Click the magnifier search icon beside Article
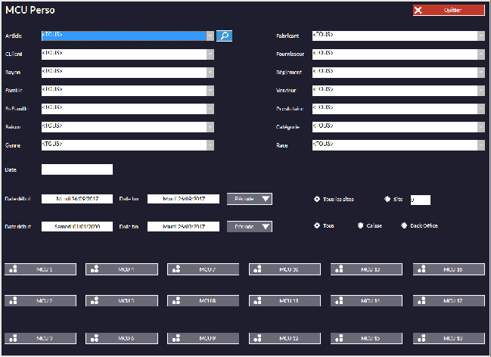This screenshot has width=491, height=357. click(224, 36)
